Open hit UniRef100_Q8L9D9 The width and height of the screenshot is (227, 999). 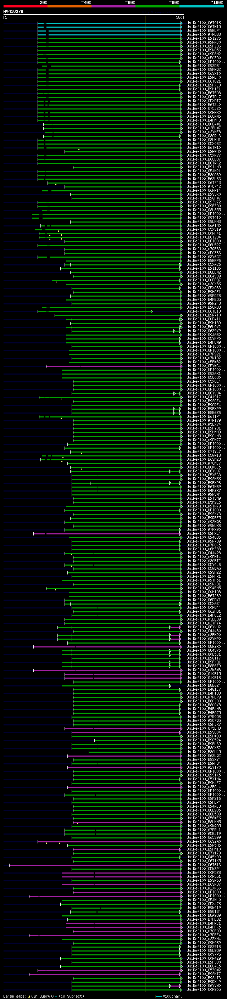tap(204, 950)
